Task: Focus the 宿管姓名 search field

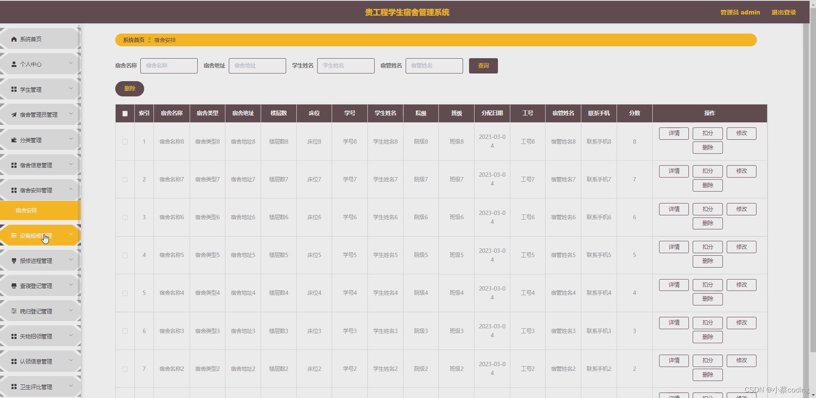Action: coord(434,66)
